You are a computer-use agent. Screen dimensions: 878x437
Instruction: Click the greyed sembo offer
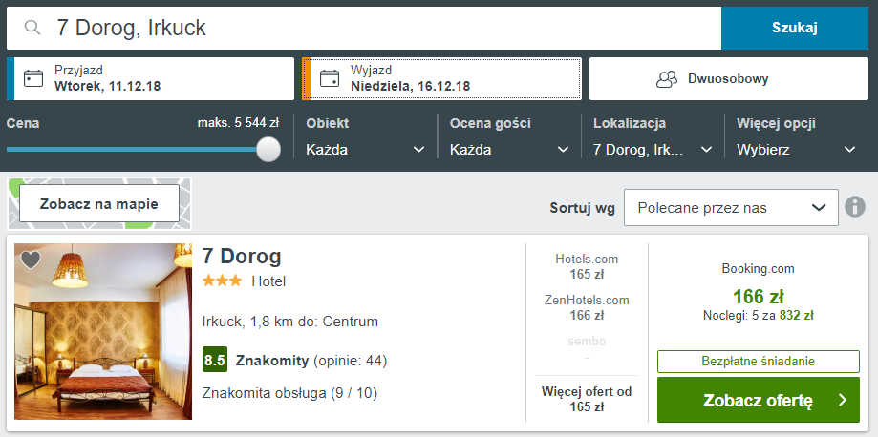tap(587, 348)
